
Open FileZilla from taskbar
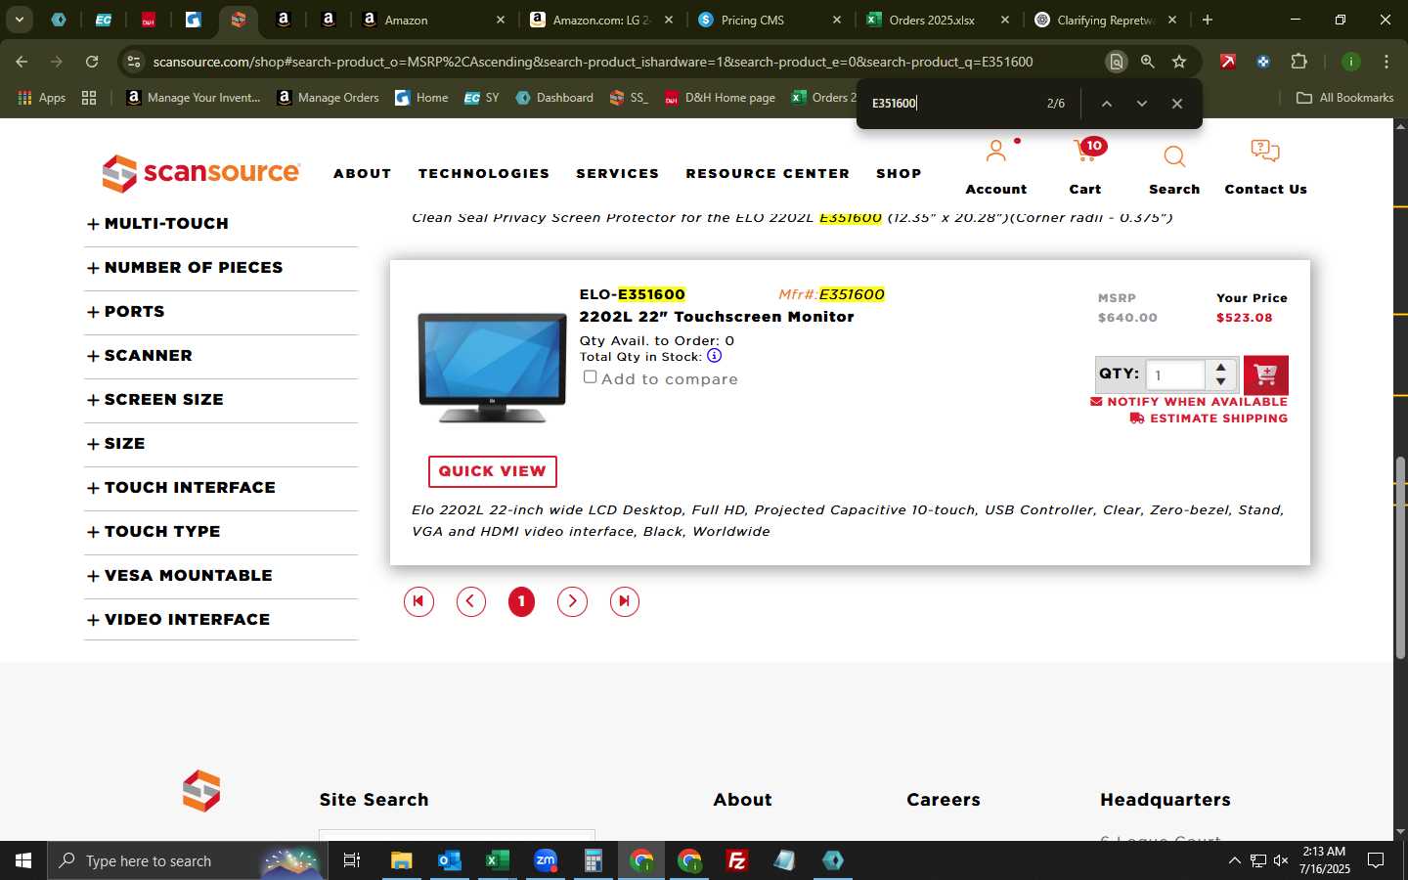point(737,860)
